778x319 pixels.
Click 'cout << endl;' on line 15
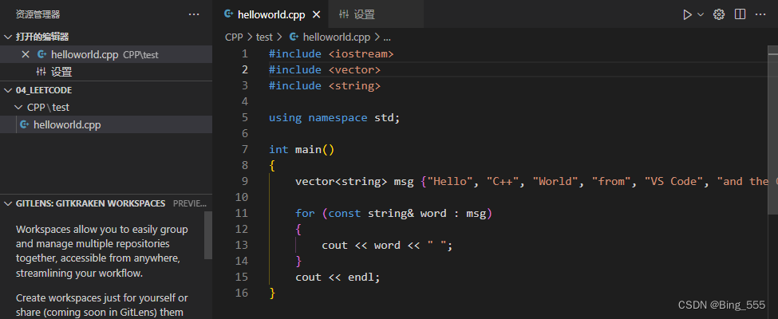[338, 277]
